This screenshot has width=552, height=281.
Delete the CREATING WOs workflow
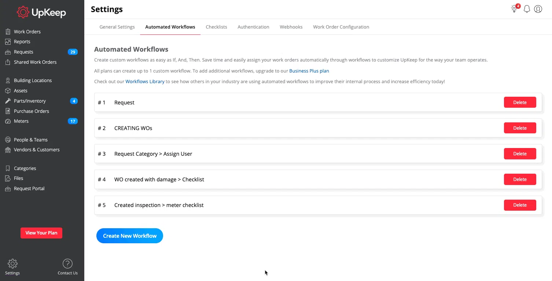[520, 128]
